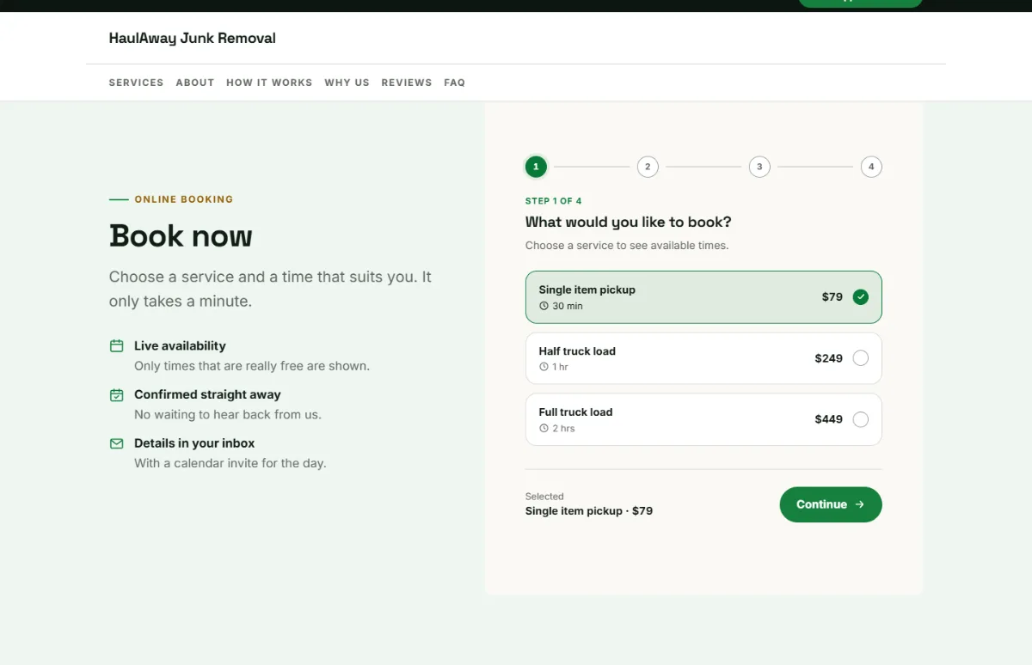Open the Reviews nav item
1032x665 pixels.
pyautogui.click(x=407, y=82)
